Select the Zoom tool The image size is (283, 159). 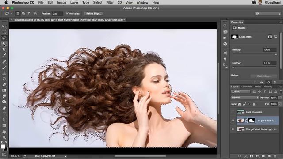click(x=4, y=137)
